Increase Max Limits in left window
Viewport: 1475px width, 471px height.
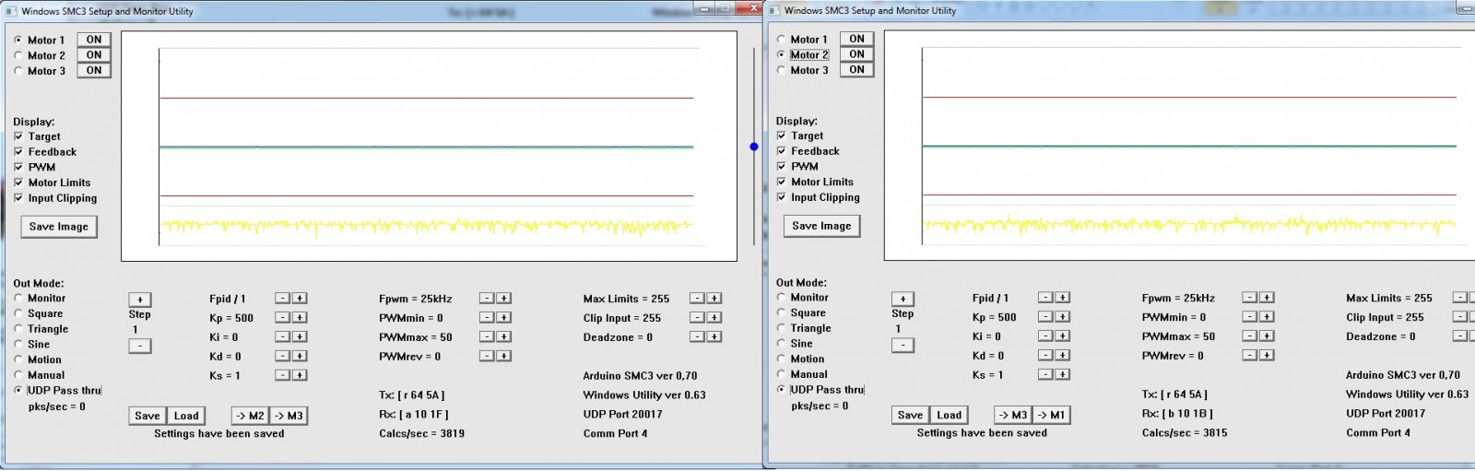tap(714, 299)
